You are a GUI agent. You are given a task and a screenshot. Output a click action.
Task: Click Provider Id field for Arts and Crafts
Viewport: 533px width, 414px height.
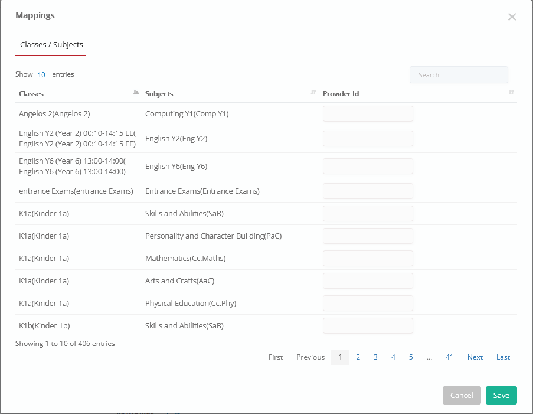pyautogui.click(x=368, y=281)
